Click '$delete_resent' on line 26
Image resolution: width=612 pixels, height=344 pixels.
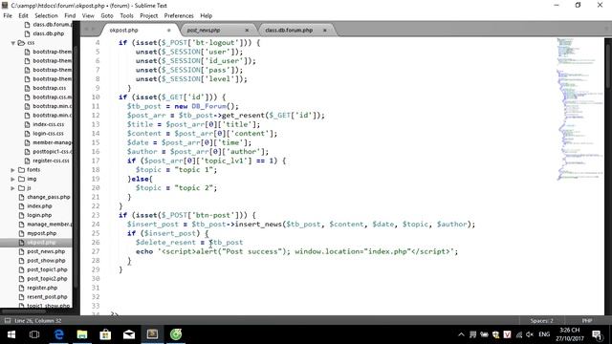click(165, 242)
